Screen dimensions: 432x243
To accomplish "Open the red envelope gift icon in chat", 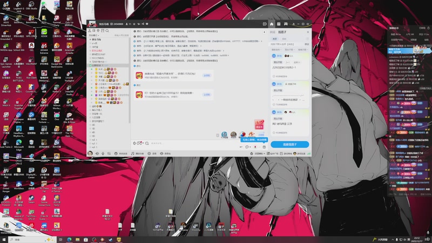I will coord(259,124).
